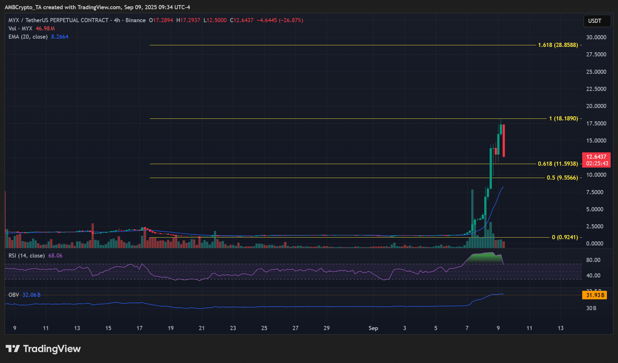The height and width of the screenshot is (363, 618).
Task: Click the 30.0000 mark on the price axis
Action: [x=596, y=37]
